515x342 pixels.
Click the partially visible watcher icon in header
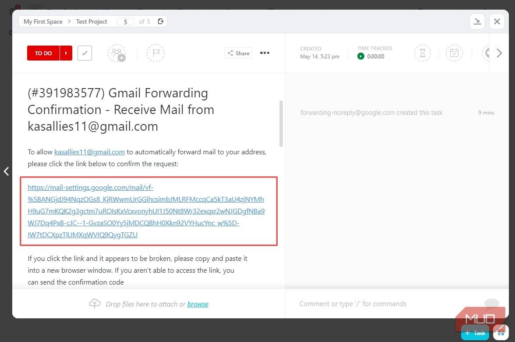click(486, 53)
